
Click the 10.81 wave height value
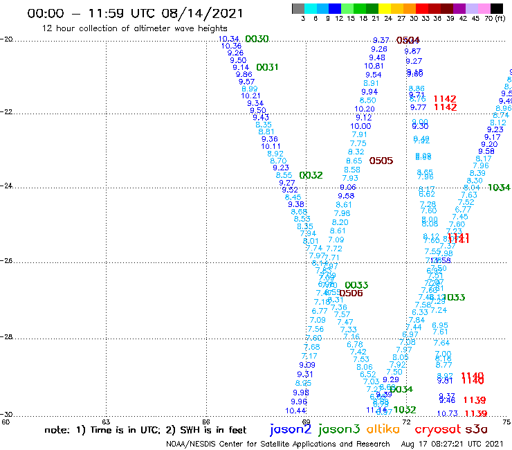pyautogui.click(x=374, y=66)
